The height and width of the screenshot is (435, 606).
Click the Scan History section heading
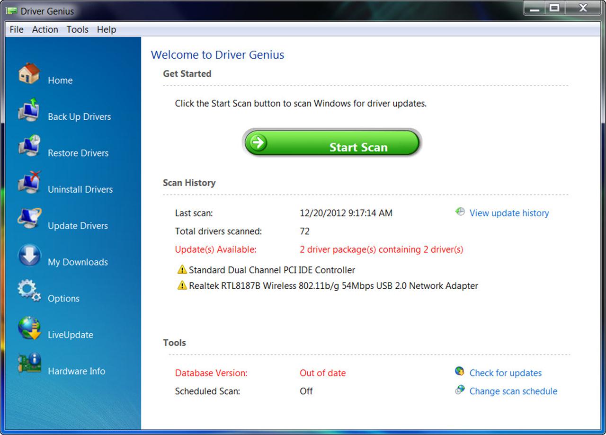point(189,183)
